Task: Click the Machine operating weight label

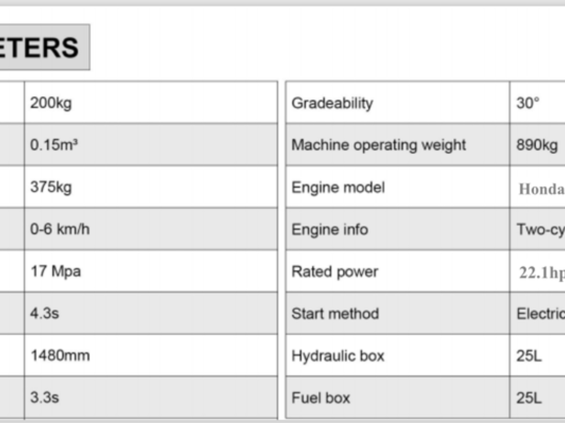Action: click(x=379, y=145)
